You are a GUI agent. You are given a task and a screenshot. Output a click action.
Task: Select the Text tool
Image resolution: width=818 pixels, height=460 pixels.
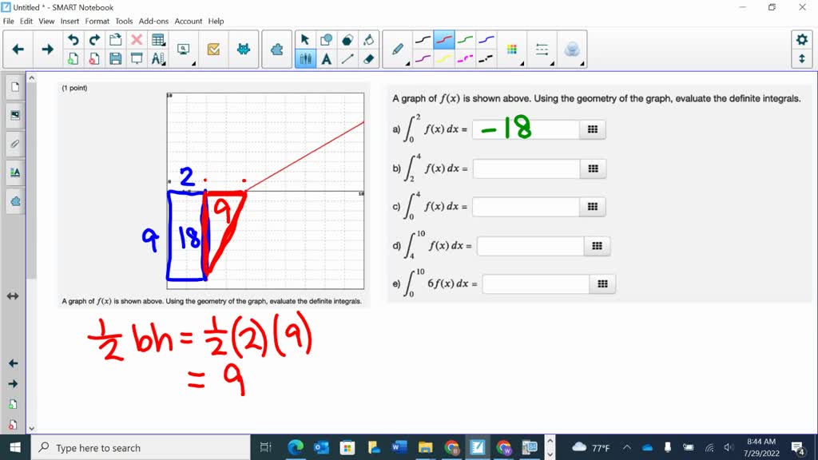tap(326, 59)
